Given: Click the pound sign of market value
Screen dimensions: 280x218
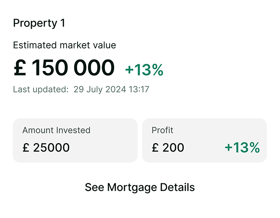Looking at the screenshot, I should (x=20, y=68).
